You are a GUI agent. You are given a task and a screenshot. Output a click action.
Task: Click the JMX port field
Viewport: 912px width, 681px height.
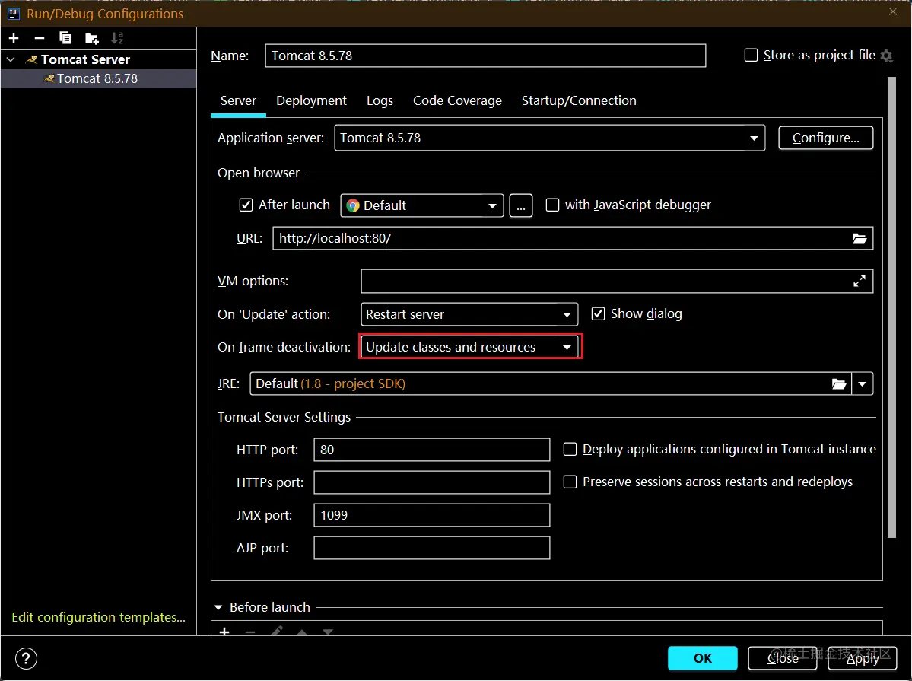[431, 515]
